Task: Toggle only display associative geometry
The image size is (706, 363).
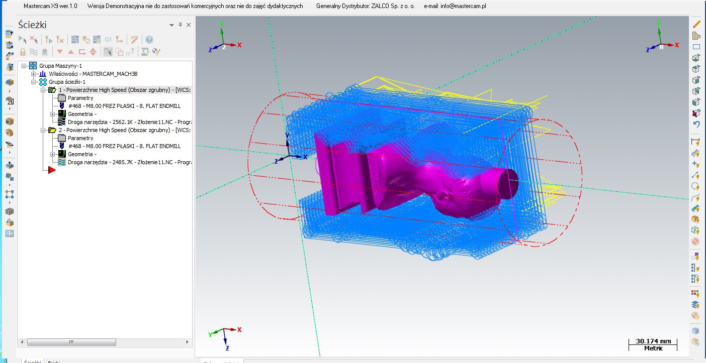Action: (x=120, y=51)
